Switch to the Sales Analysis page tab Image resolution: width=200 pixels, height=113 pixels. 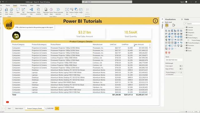[x=19, y=108]
